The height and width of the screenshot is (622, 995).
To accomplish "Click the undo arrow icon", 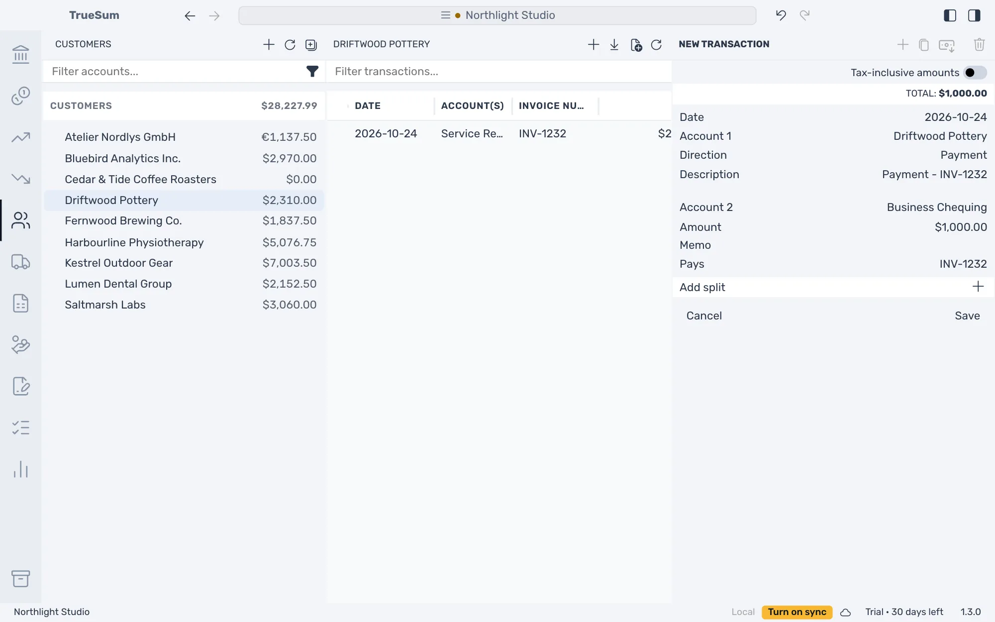I will tap(781, 15).
